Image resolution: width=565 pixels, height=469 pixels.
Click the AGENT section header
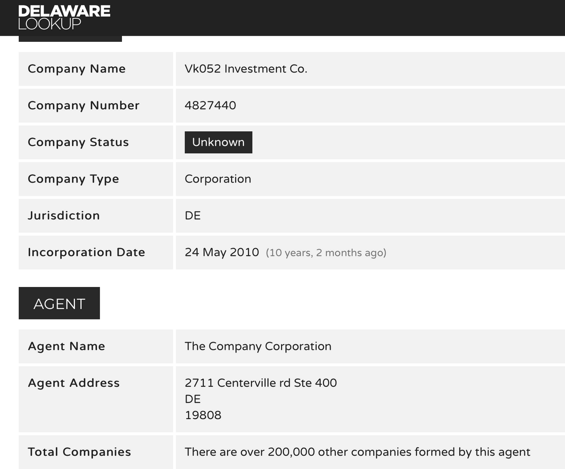pos(59,303)
